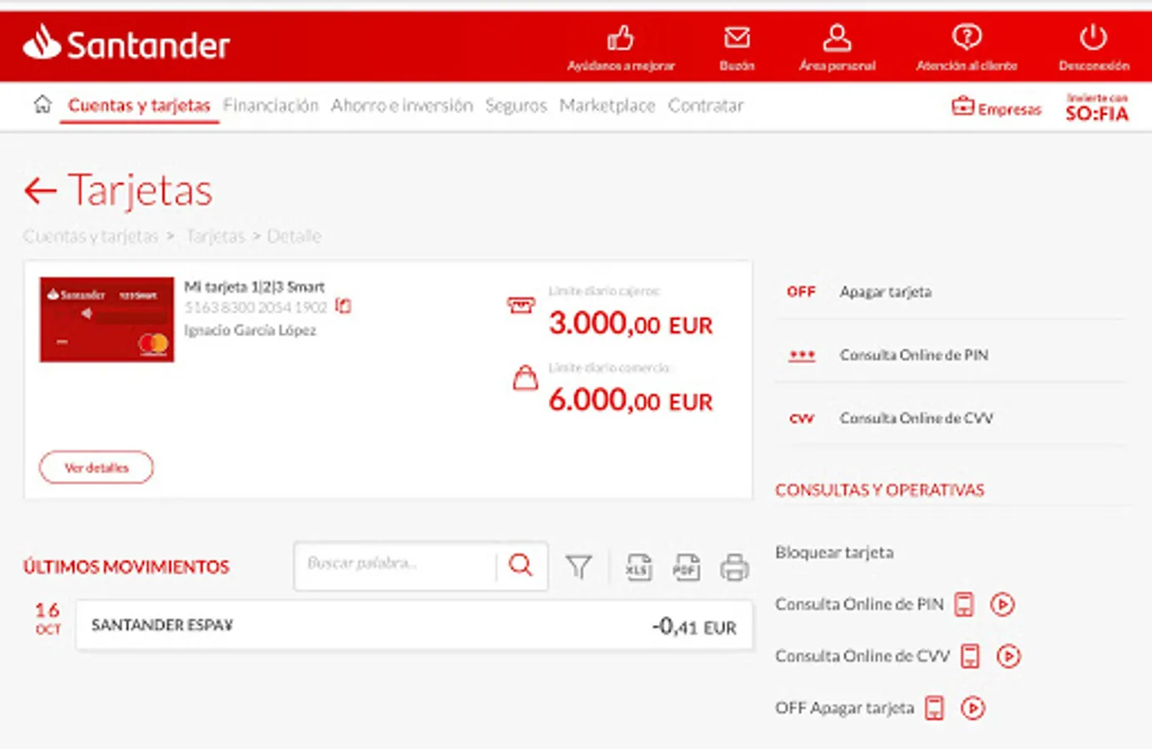Viewport: 1152px width, 749px height.
Task: Click the search magnifier icon
Action: tap(521, 565)
